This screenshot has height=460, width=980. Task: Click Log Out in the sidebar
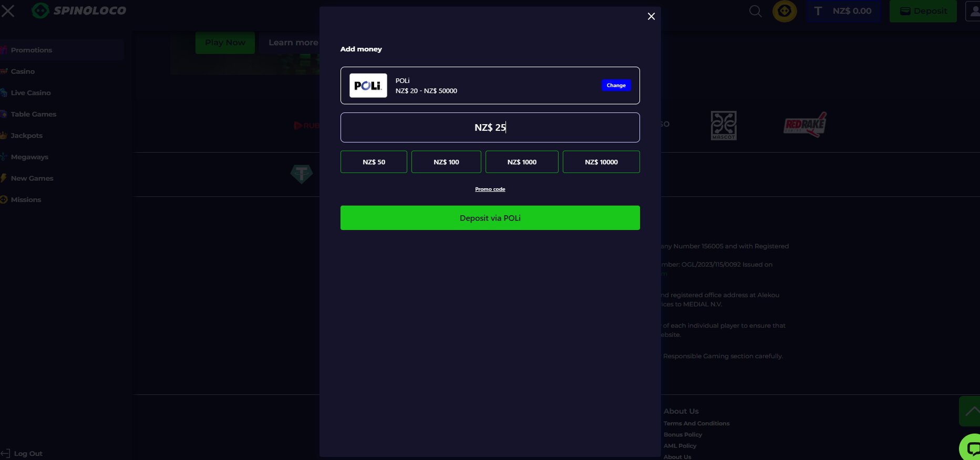point(22,453)
